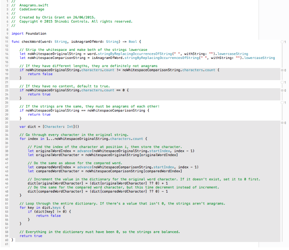Click the final 'return true' on line 59
The image size is (289, 250).
pyautogui.click(x=31, y=236)
